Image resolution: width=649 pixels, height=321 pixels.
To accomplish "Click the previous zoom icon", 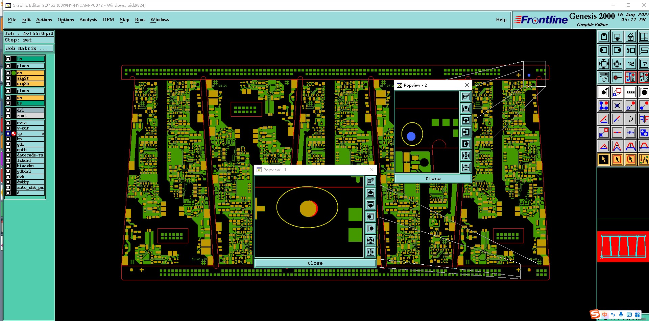I will pyautogui.click(x=631, y=50).
